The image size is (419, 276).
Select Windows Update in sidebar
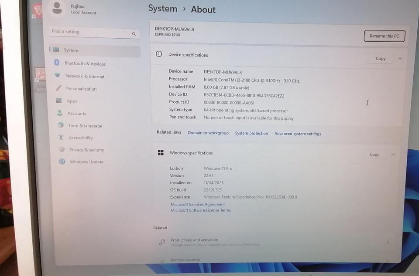click(x=86, y=162)
